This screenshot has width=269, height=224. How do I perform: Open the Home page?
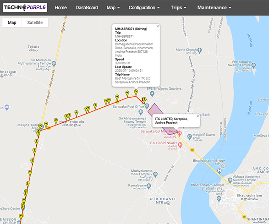click(61, 8)
